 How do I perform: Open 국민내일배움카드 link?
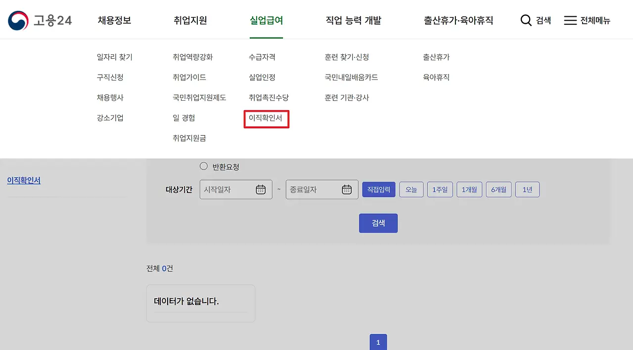point(352,78)
